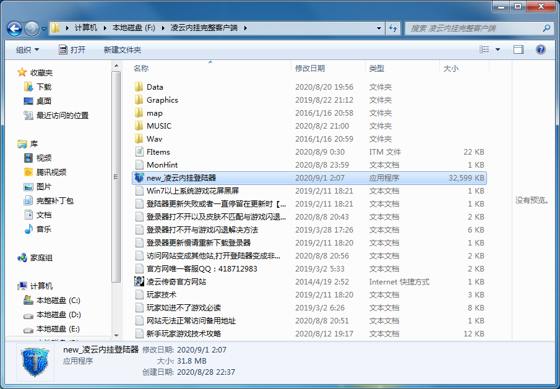Open the 音乐 library

point(38,229)
